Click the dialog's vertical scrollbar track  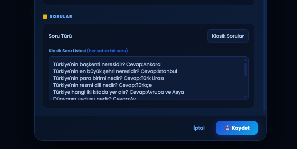tap(264, 52)
